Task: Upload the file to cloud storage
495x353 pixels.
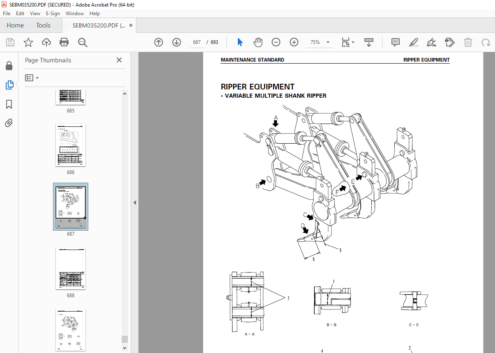Action: click(46, 42)
